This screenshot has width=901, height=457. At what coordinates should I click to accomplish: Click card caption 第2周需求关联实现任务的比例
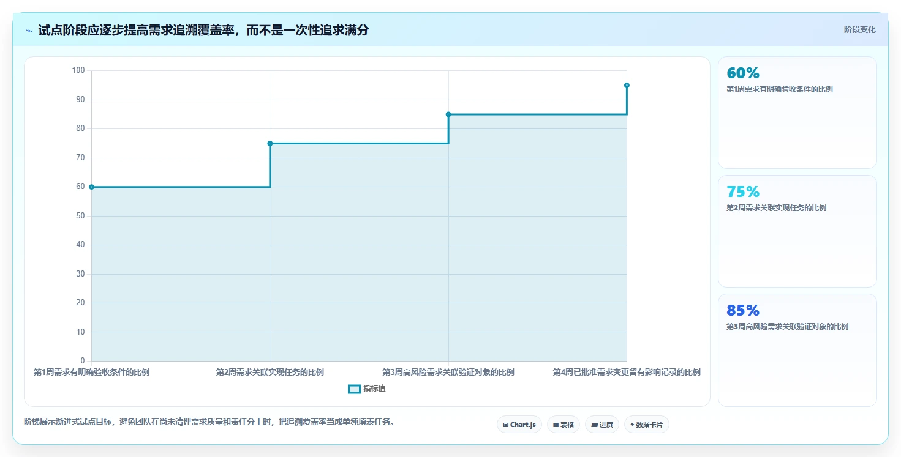click(x=776, y=208)
